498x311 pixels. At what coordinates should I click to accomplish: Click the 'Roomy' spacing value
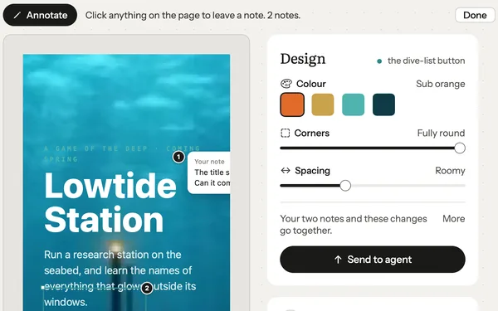tap(450, 171)
